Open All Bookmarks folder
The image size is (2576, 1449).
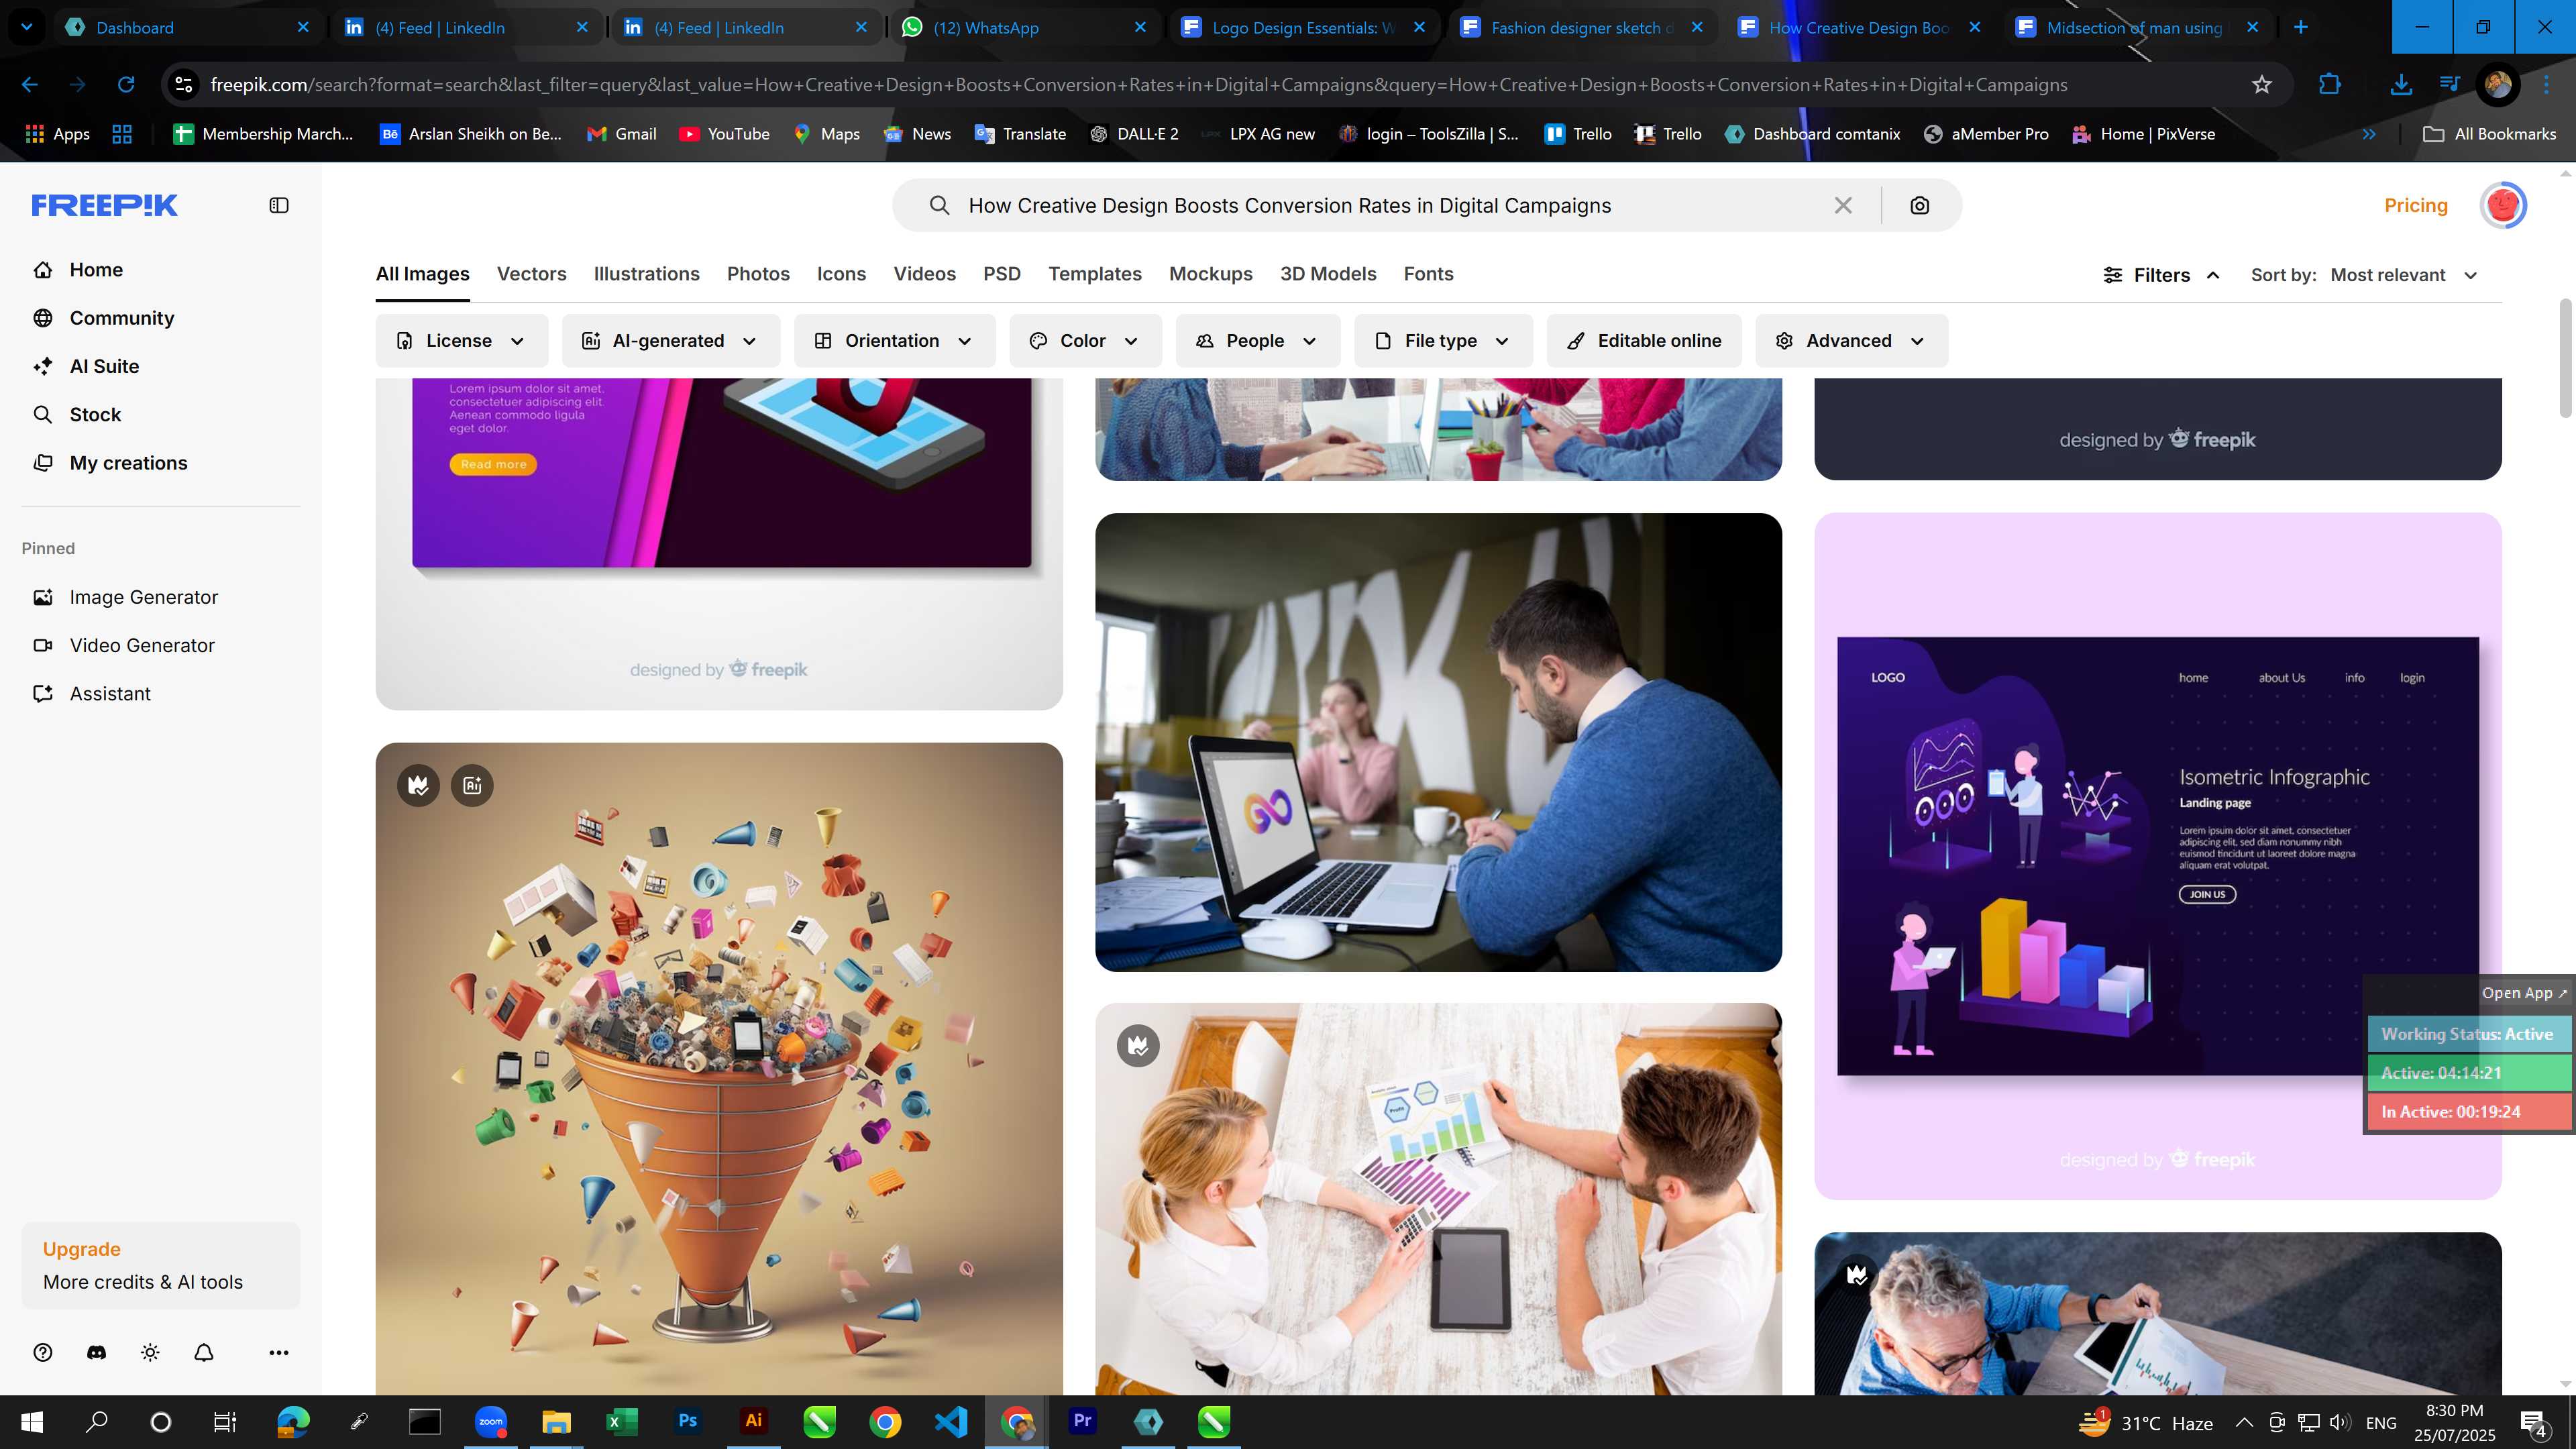(2490, 134)
